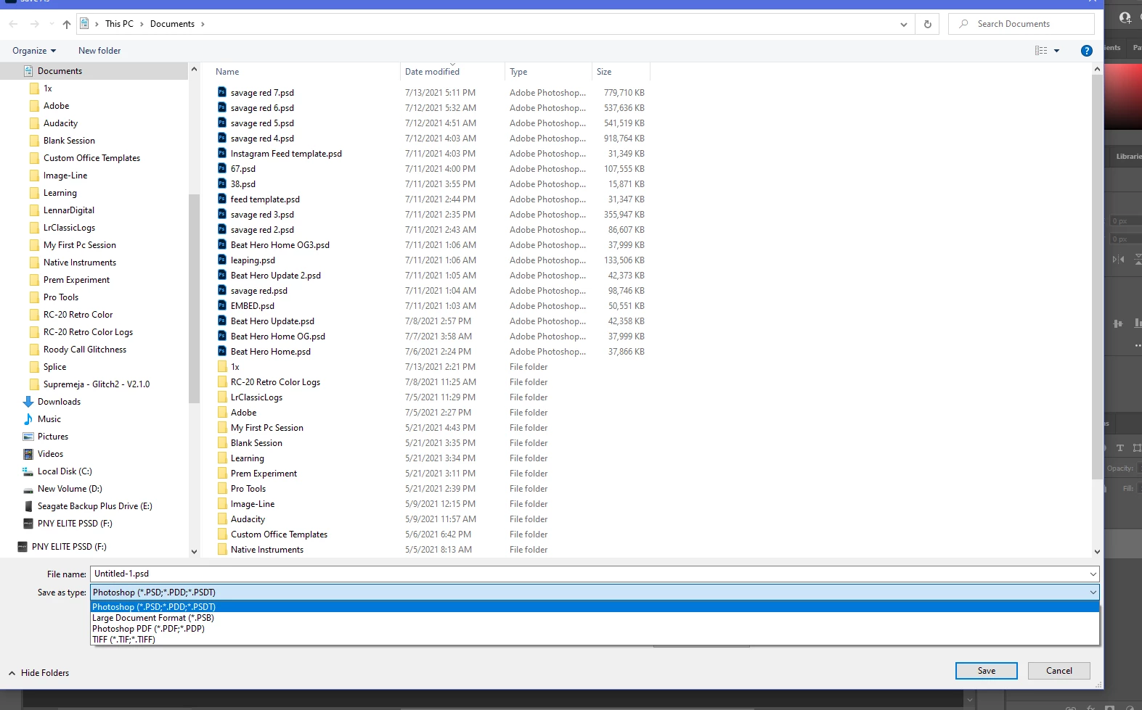Select Supremeja - Glitch2 - V2.1.0 folder

point(96,384)
